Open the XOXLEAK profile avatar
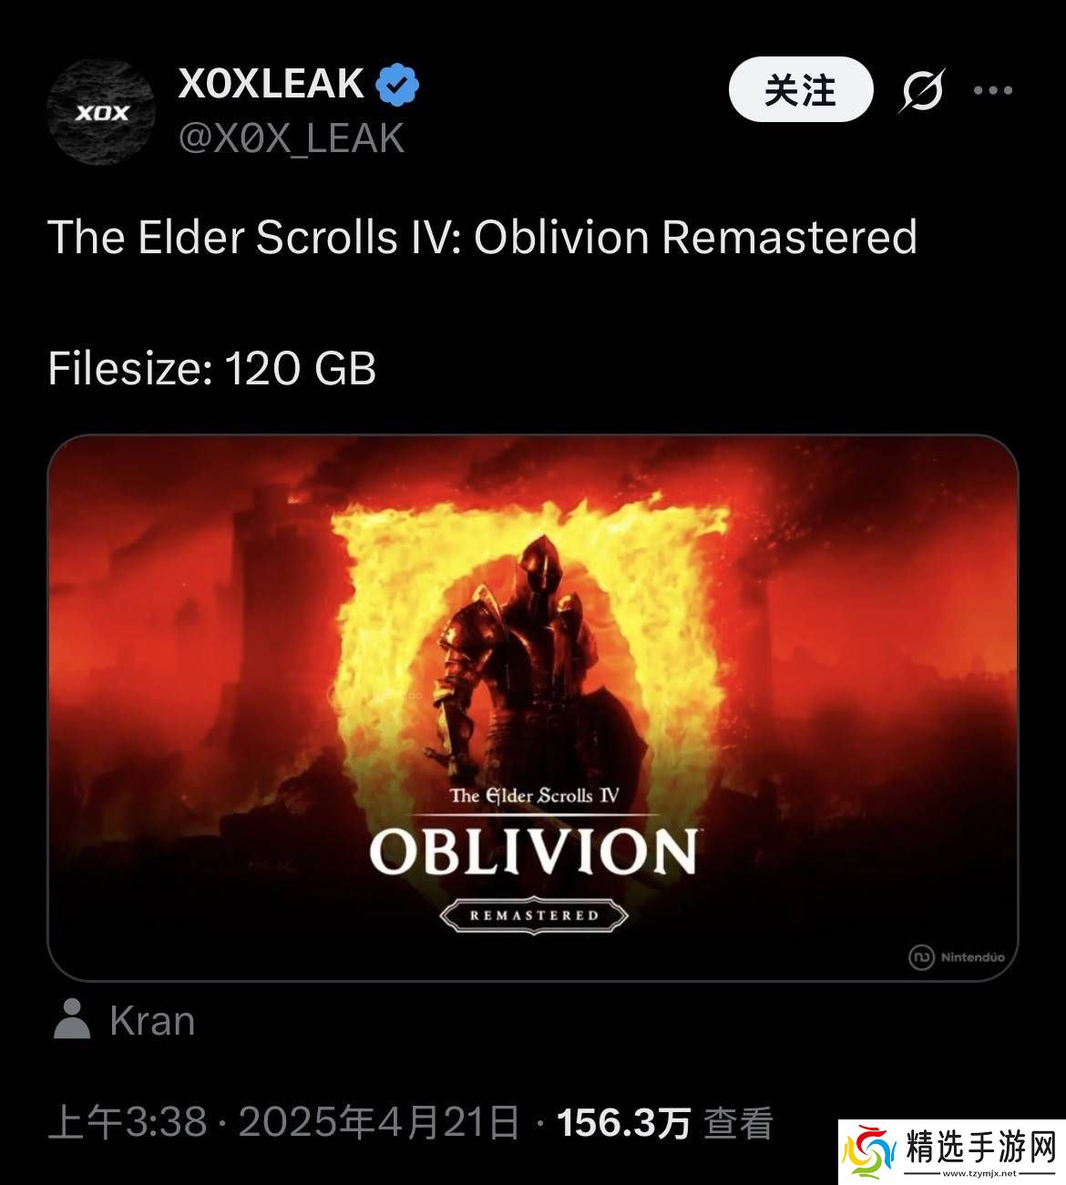This screenshot has height=1185, width=1066. tap(100, 112)
